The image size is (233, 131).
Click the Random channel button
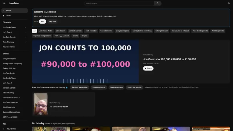click(x=99, y=88)
